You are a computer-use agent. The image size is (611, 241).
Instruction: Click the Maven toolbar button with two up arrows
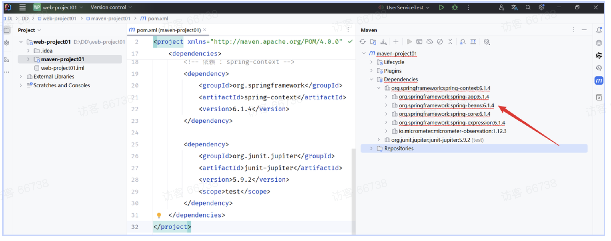(x=473, y=42)
